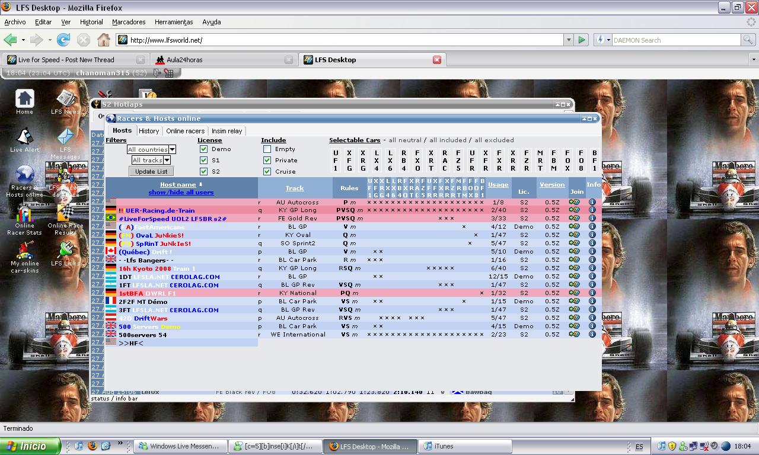Open the Historial menu
Image resolution: width=759 pixels, height=455 pixels.
click(91, 22)
